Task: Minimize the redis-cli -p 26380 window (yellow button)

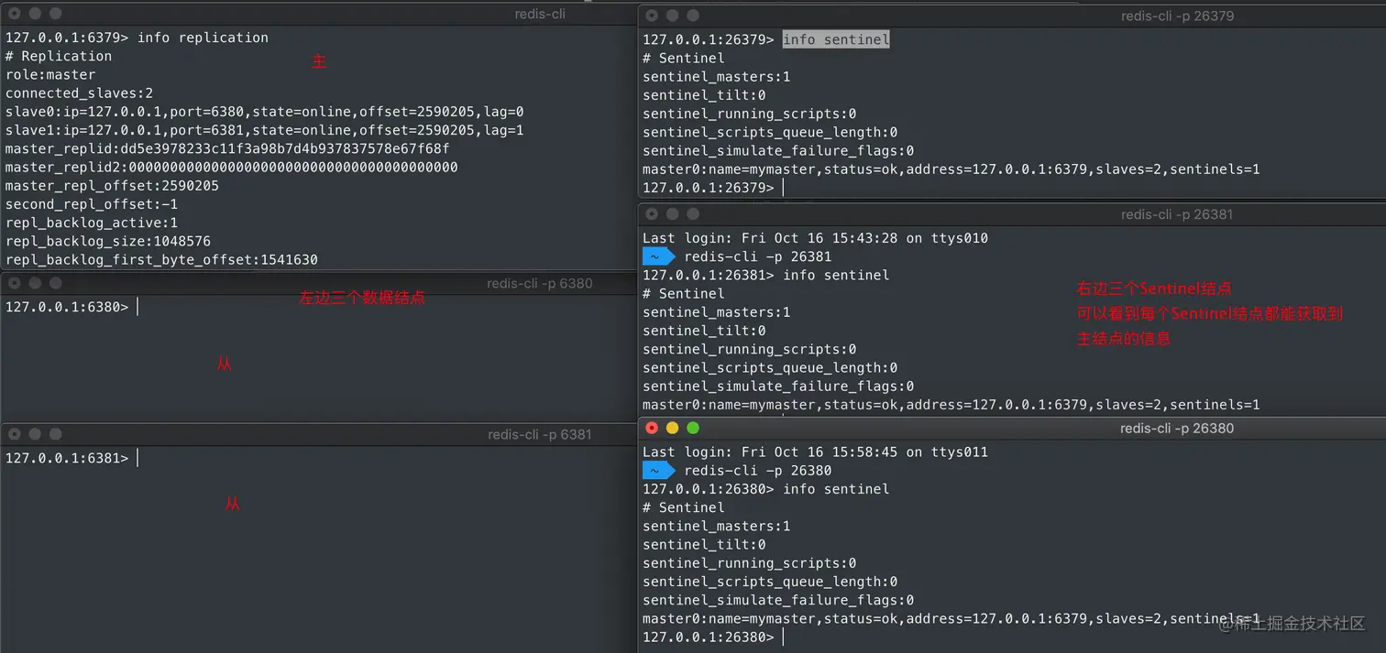Action: coord(672,428)
